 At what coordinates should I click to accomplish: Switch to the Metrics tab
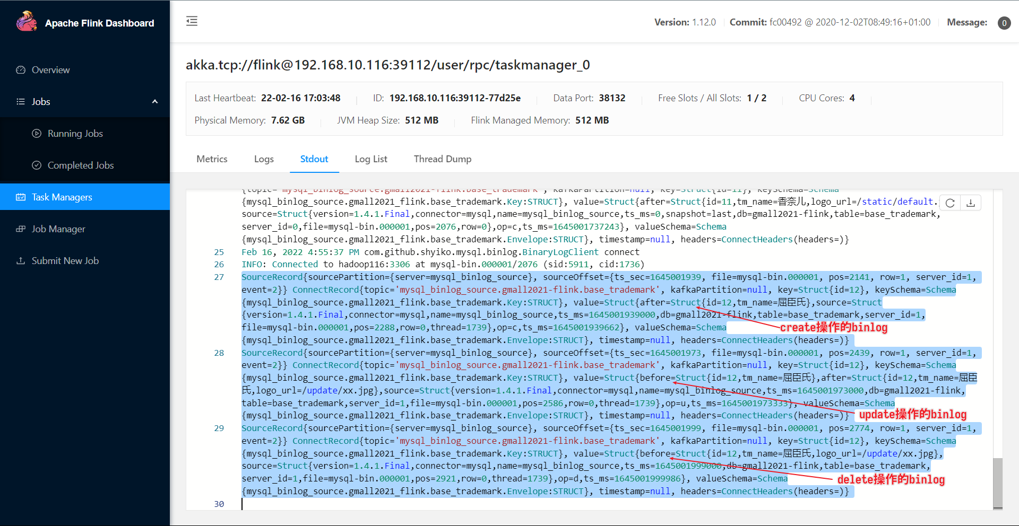[212, 159]
